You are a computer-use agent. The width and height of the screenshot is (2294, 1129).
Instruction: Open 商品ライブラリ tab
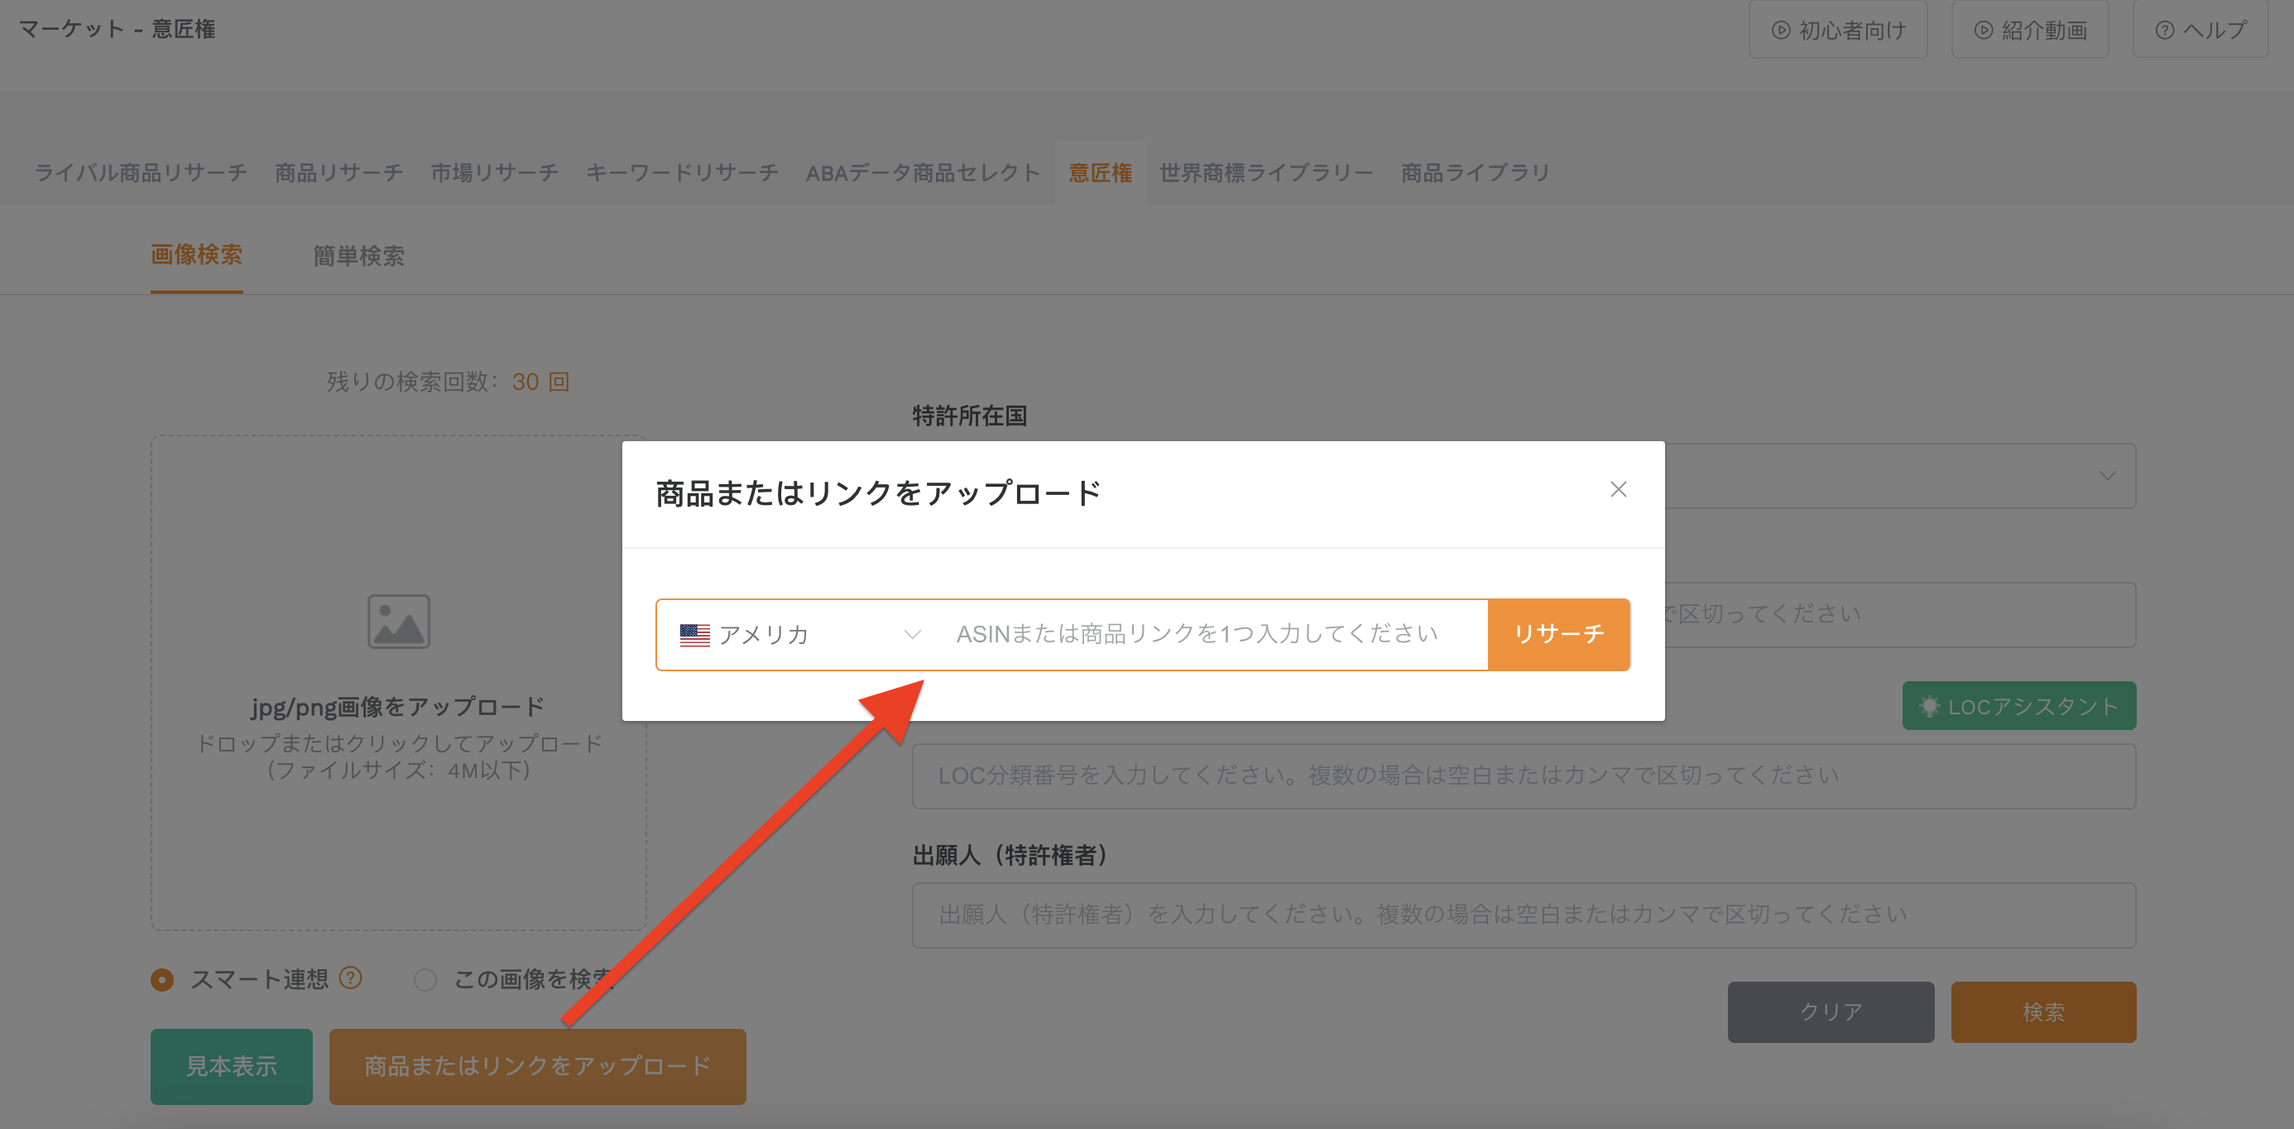click(x=1475, y=173)
